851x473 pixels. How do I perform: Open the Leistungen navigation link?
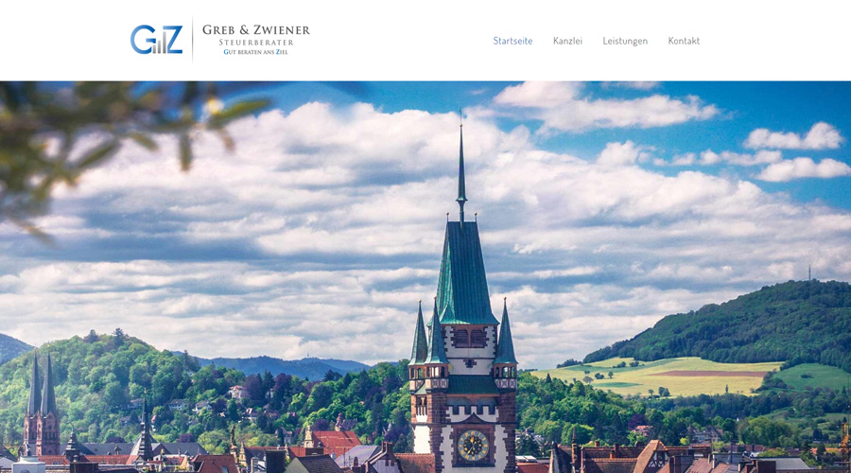625,41
